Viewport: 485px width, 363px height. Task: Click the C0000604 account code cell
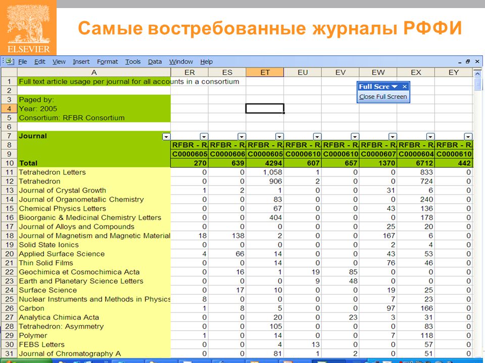click(x=416, y=154)
